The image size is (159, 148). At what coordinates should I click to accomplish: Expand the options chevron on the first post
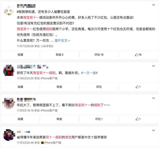pyautogui.click(x=154, y=5)
